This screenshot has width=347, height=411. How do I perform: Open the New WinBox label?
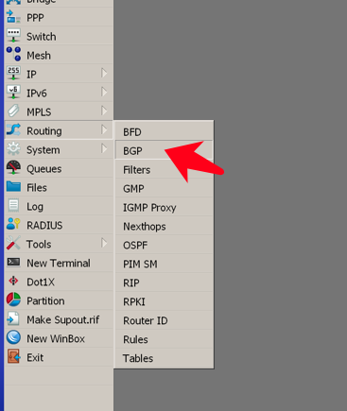pyautogui.click(x=56, y=339)
